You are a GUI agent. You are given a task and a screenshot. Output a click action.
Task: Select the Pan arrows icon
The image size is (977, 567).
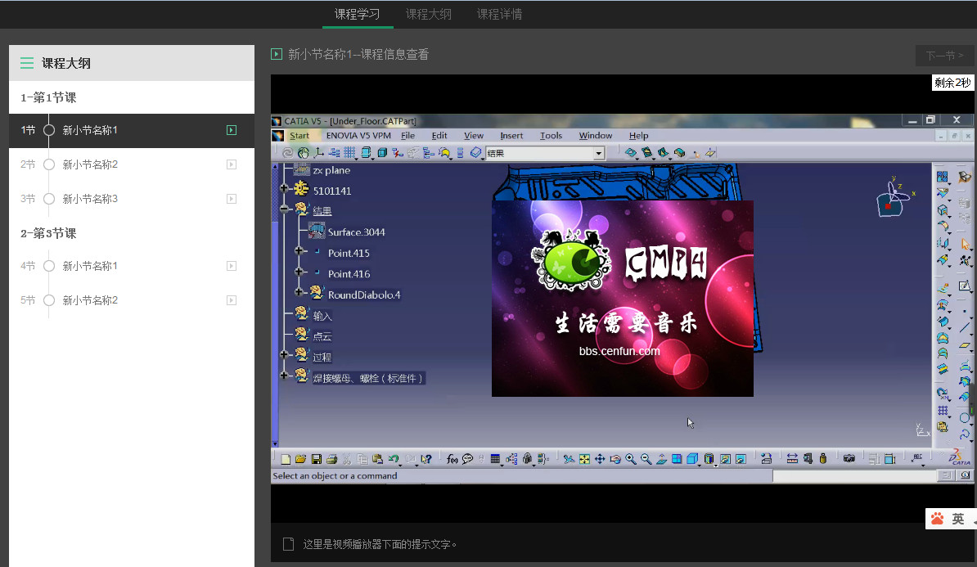600,459
